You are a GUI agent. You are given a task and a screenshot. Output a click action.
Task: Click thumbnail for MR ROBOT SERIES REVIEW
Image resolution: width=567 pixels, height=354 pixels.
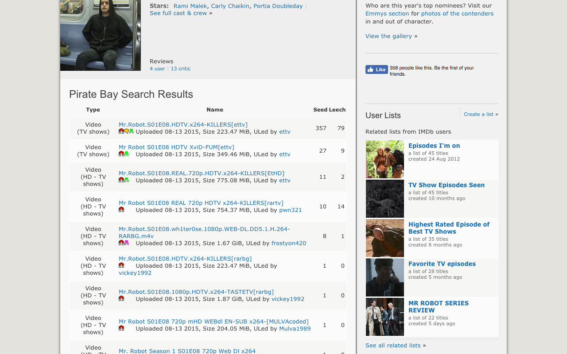(x=385, y=317)
